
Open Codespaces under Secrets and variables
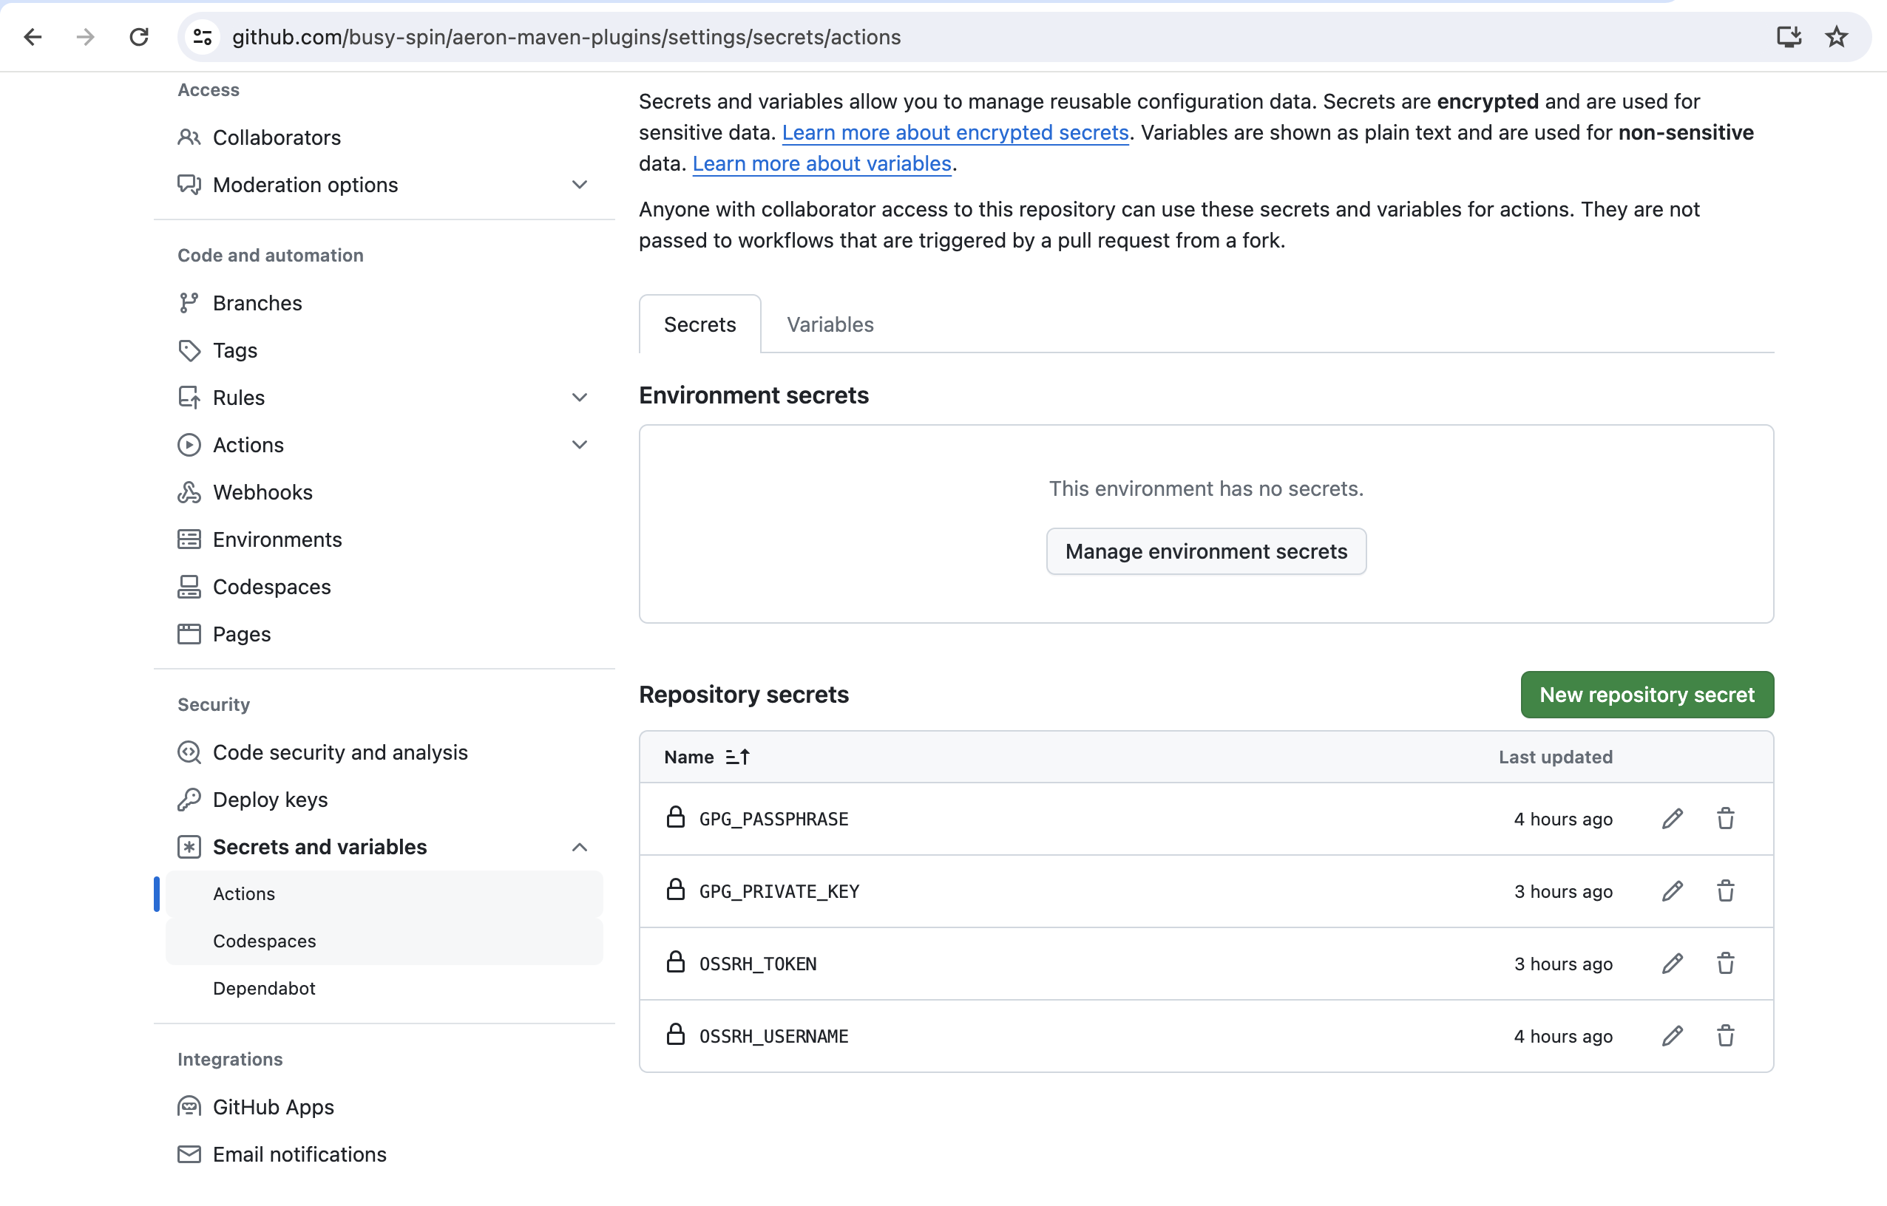click(x=384, y=941)
